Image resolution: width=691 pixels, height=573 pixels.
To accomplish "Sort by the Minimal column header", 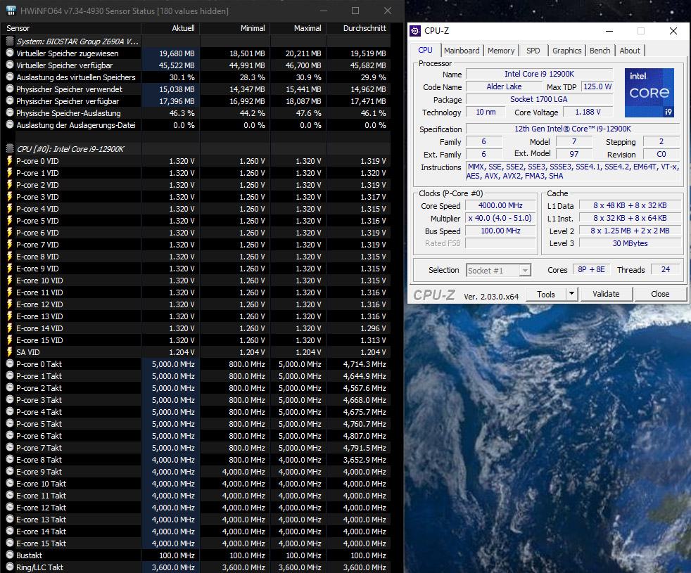I will click(235, 28).
